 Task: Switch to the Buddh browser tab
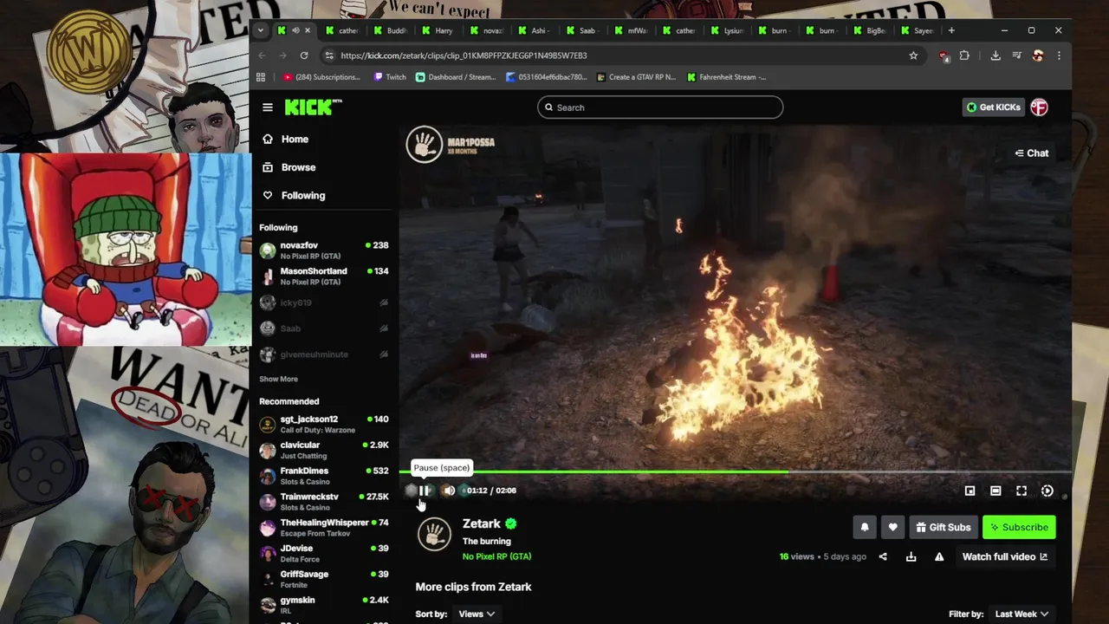(390, 30)
